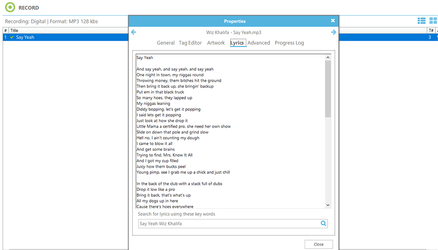Select the Lyrics tab
The width and height of the screenshot is (438, 250).
pos(237,43)
